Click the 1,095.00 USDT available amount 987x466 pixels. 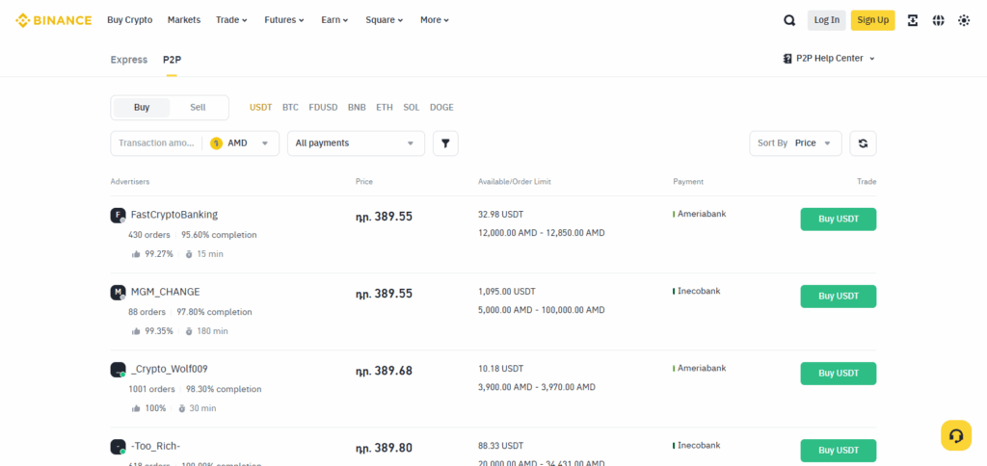[x=507, y=291]
